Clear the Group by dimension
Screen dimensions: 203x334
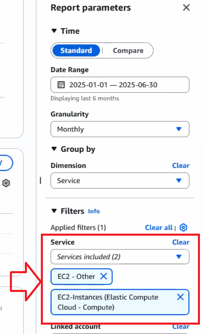[x=181, y=165]
